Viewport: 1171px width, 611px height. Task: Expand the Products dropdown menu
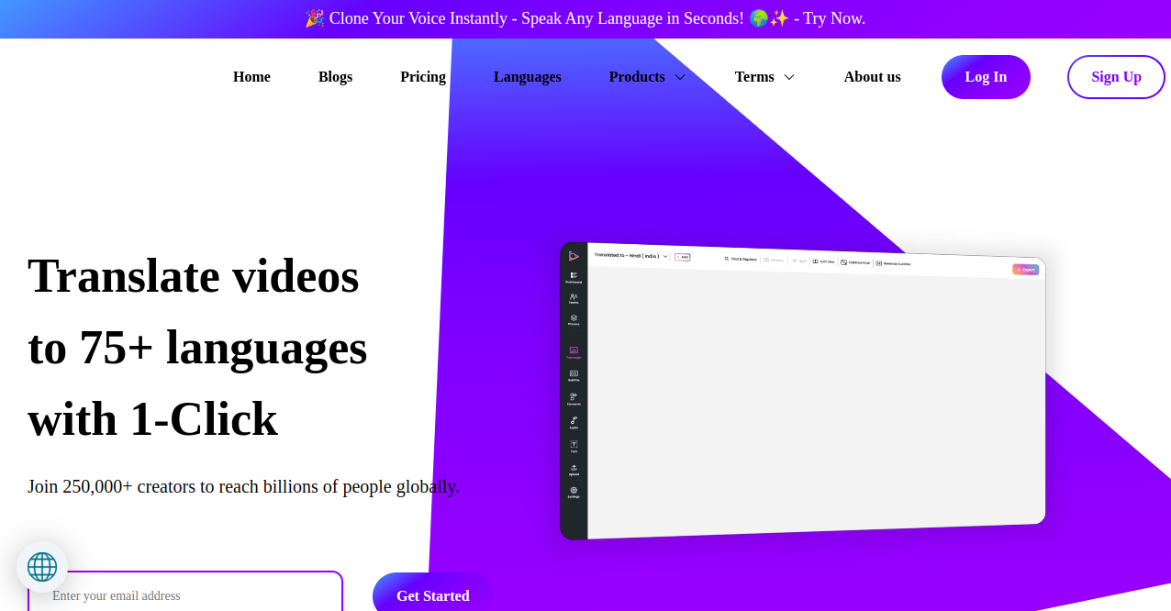click(x=647, y=77)
